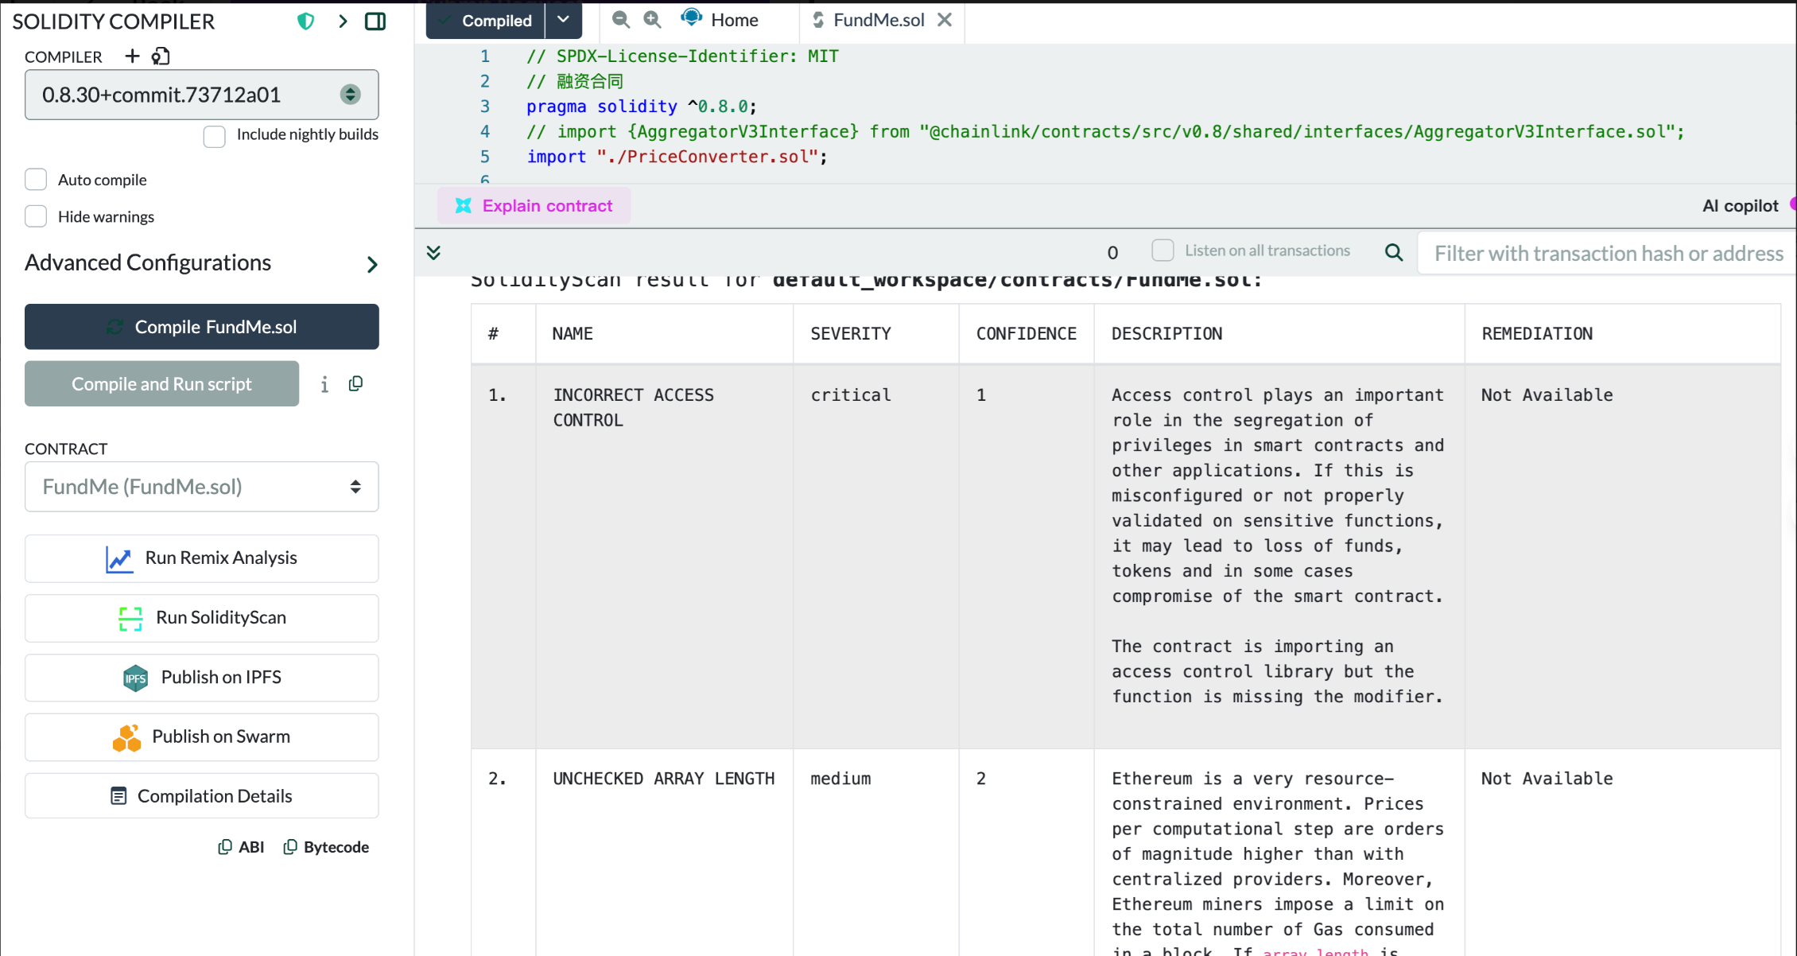The height and width of the screenshot is (956, 1797).
Task: Click the plus icon next to COMPILER
Action: [132, 56]
